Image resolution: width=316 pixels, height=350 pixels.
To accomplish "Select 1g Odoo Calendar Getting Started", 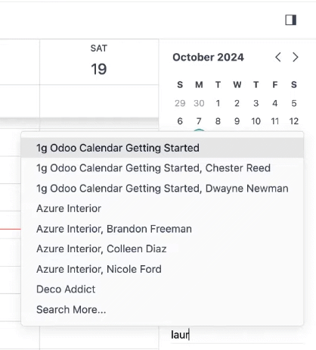I will point(163,148).
